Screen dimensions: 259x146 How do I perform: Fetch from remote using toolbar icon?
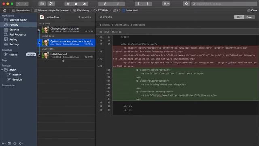tap(68, 4)
